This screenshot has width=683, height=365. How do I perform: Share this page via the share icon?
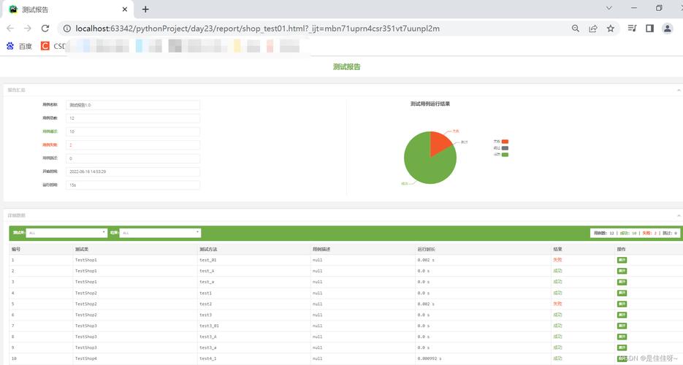coord(593,28)
